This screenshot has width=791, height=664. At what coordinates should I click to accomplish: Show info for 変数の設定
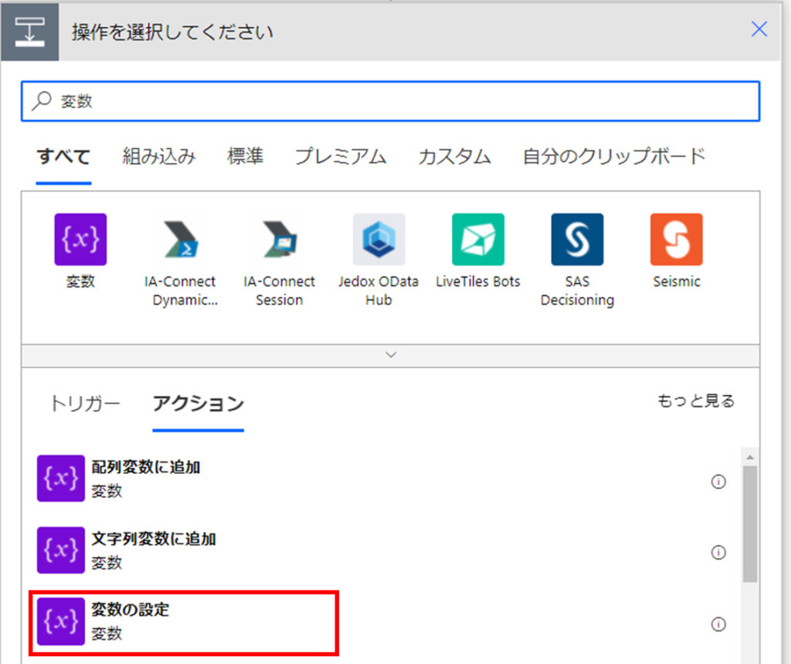click(x=718, y=624)
